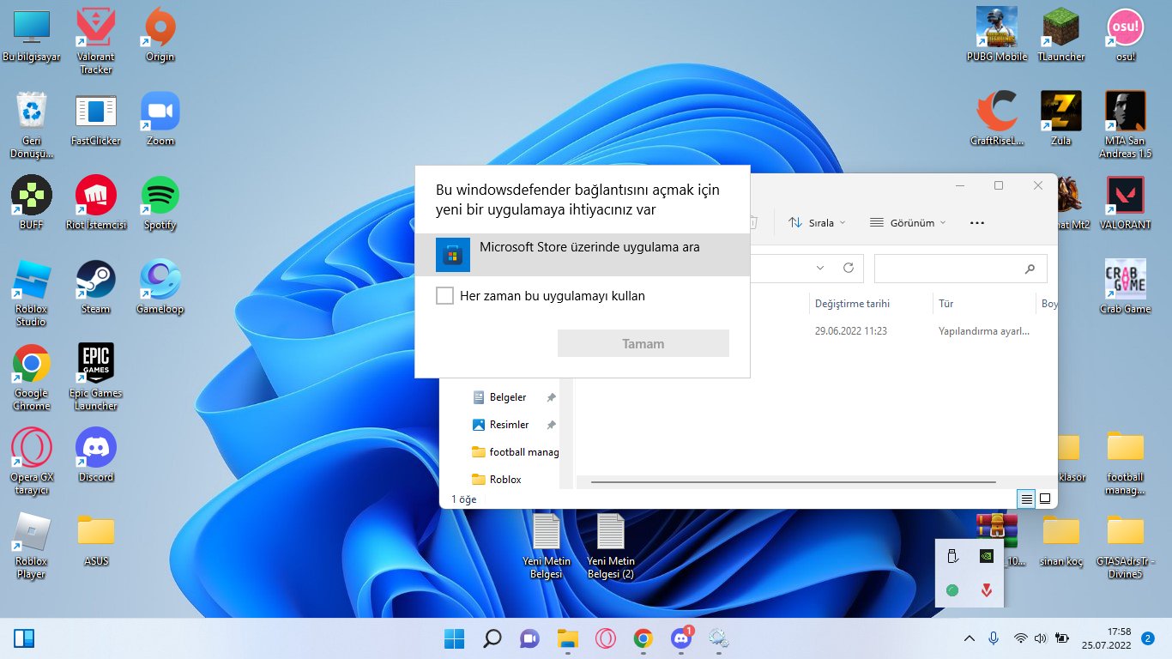
Task: Click the refresh icon in File Explorer
Action: click(x=849, y=269)
